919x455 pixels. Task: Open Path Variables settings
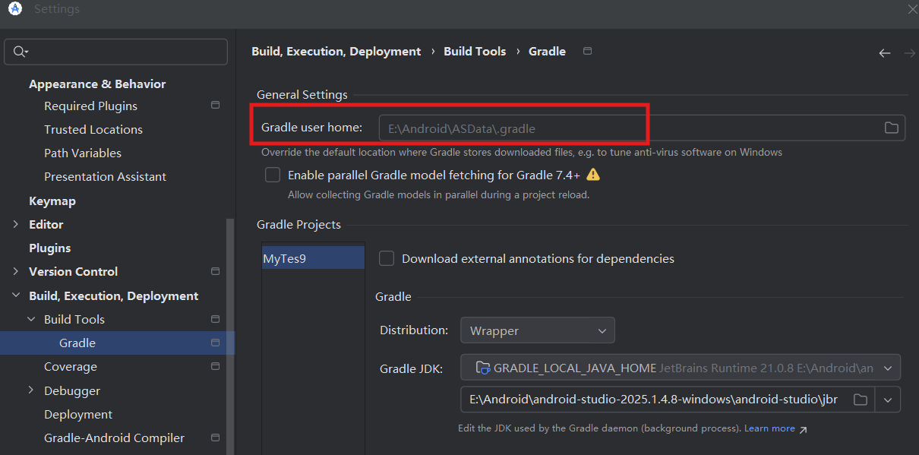point(83,153)
